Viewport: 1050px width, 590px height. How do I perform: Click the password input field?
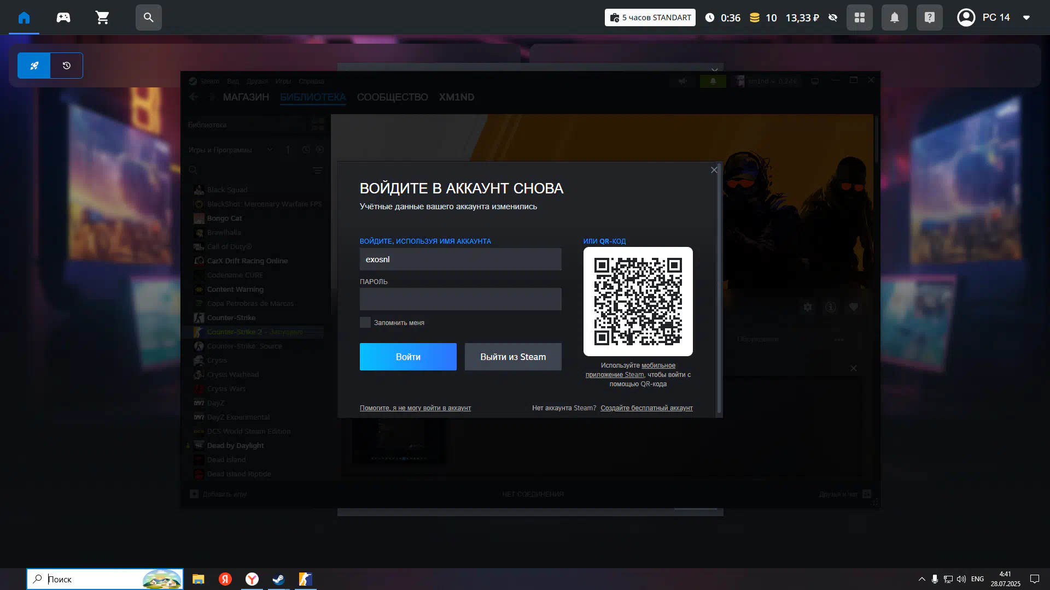(x=460, y=299)
